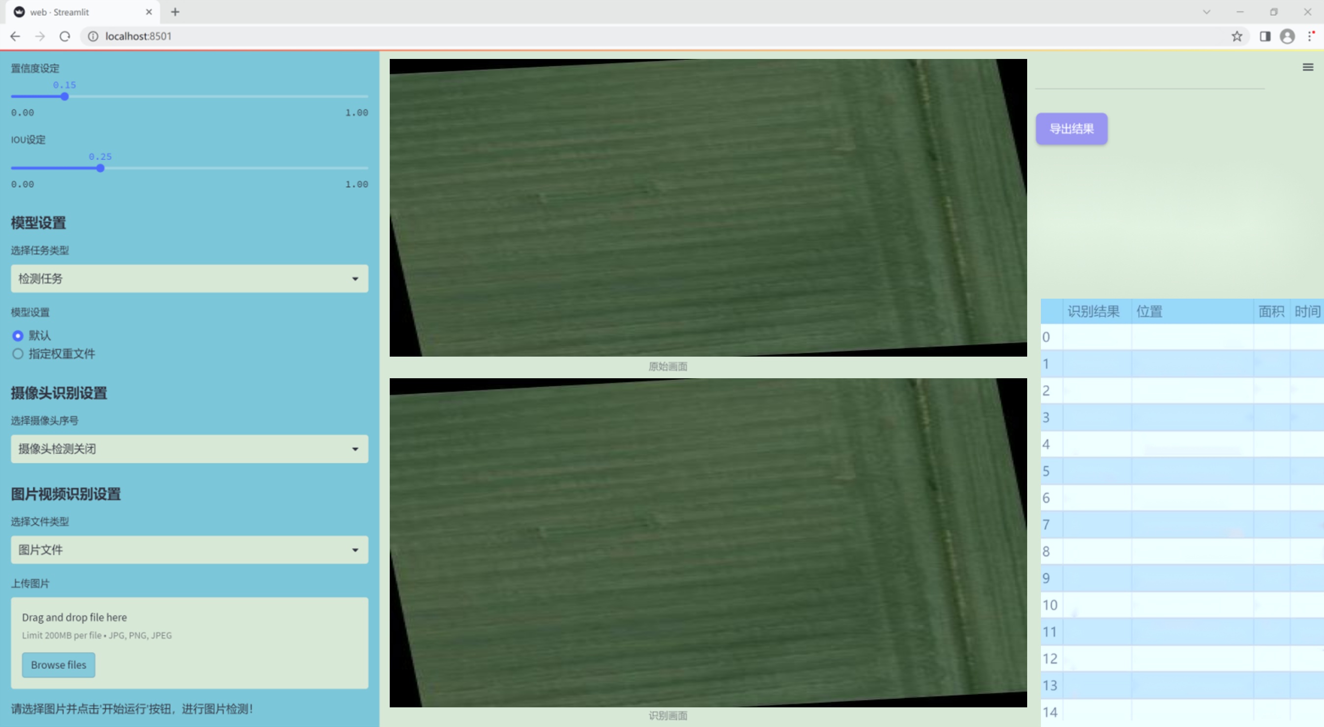Click the IOU slider handle at 0.25
This screenshot has height=727, width=1324.
point(100,168)
